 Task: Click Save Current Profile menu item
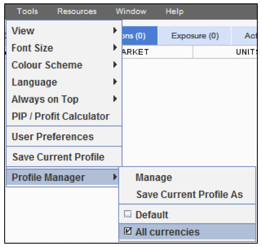[x=58, y=157]
